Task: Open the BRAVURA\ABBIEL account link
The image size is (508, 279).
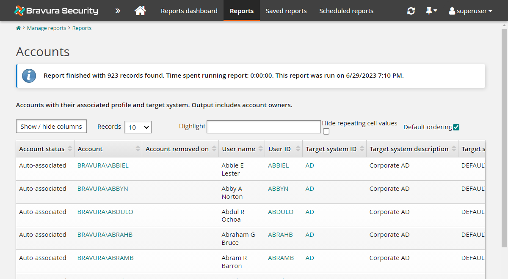Action: [x=103, y=165]
